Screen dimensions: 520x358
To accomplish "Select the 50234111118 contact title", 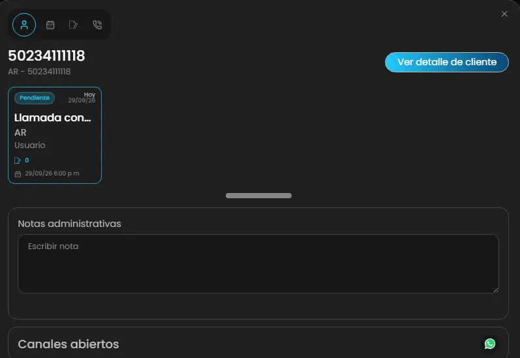I will (x=46, y=55).
